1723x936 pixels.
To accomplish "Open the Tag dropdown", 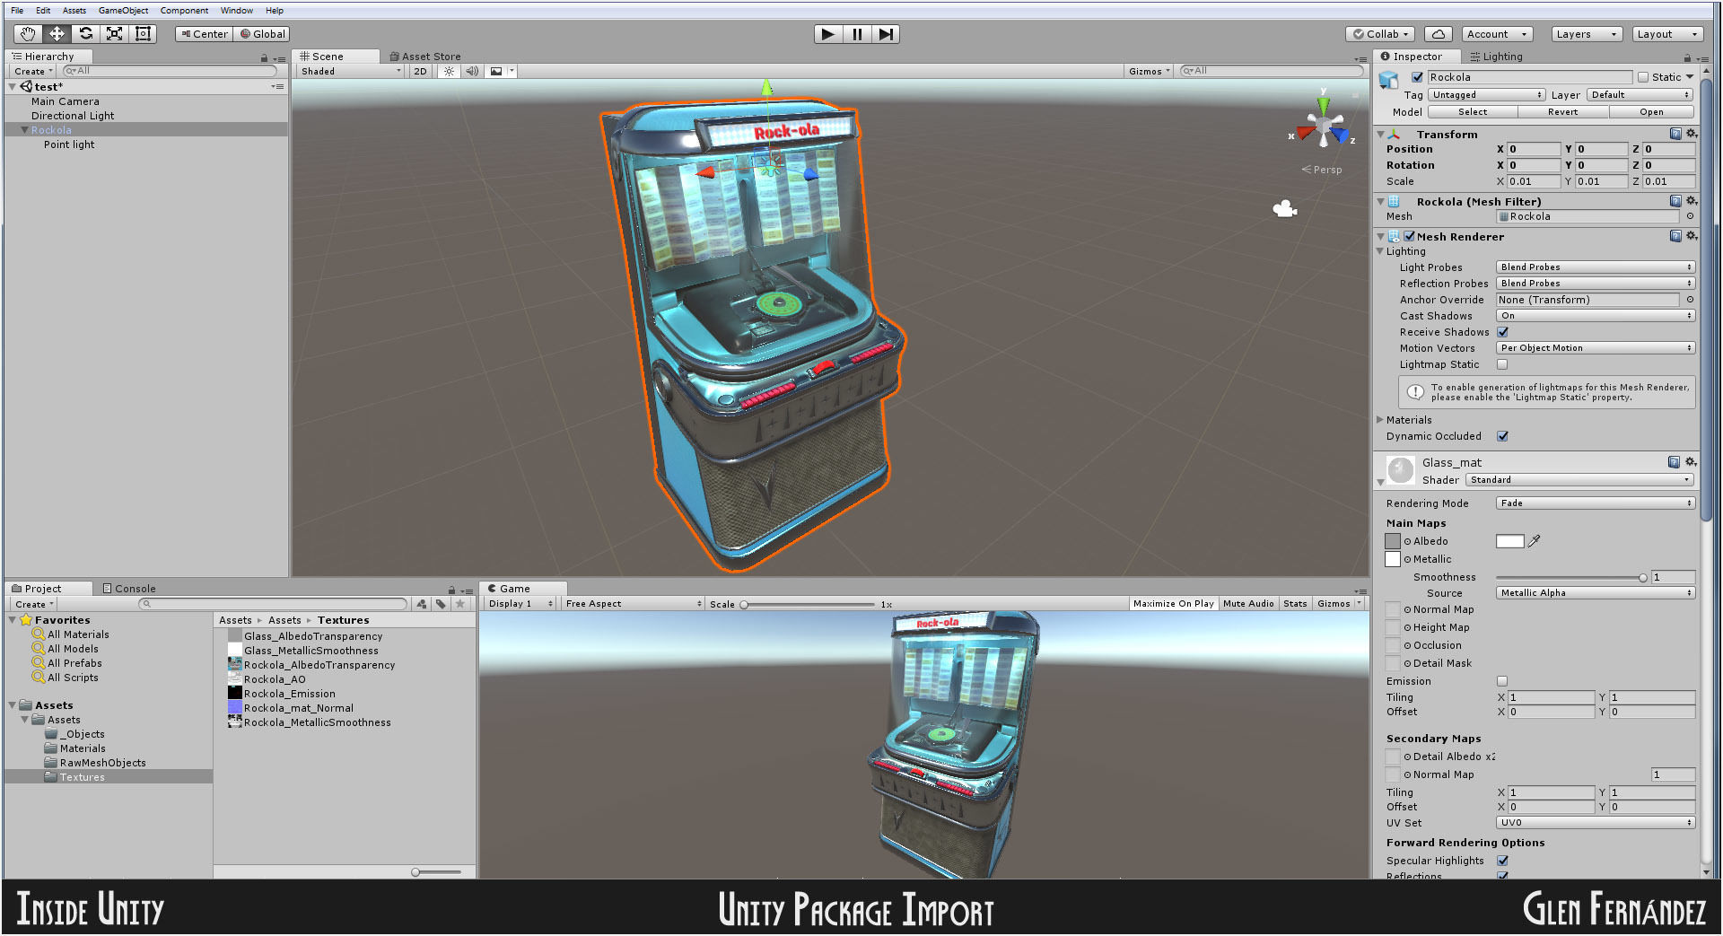I will point(1487,95).
